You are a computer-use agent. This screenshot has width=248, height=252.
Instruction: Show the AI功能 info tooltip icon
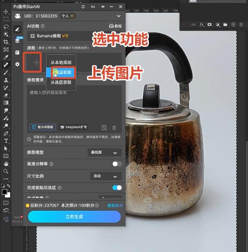click(43, 26)
